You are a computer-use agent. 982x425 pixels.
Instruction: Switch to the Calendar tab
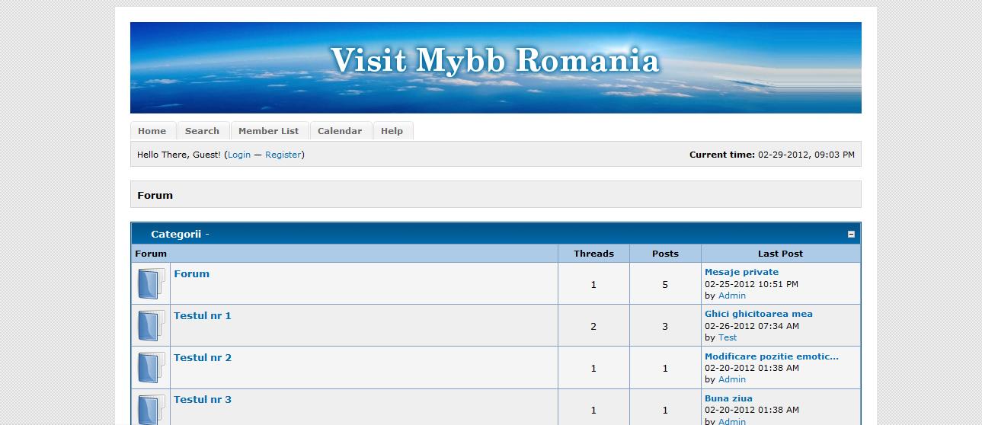pyautogui.click(x=340, y=131)
